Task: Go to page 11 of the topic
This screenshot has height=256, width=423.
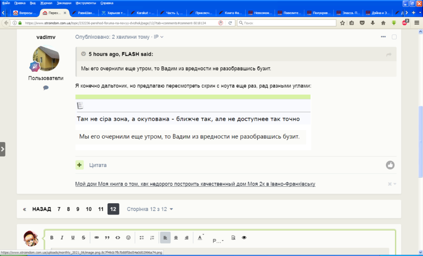Action: pos(101,209)
